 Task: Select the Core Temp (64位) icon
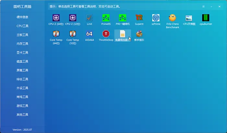56,34
